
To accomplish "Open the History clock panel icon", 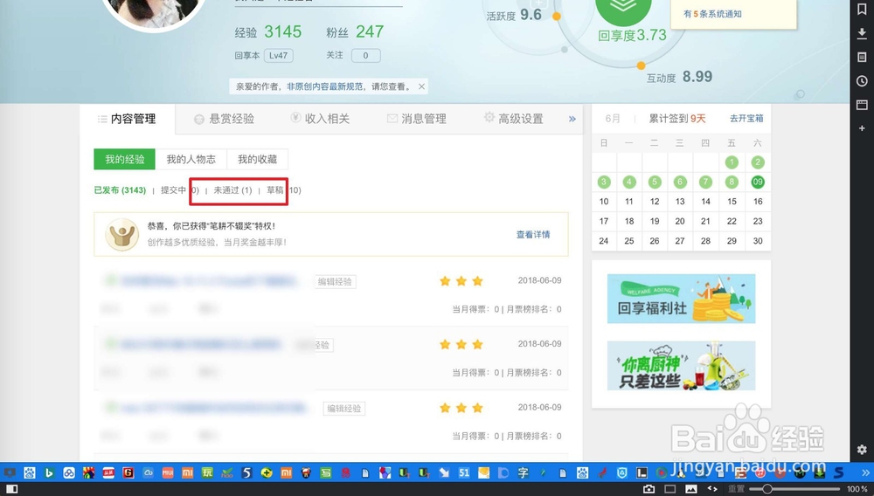I will tap(862, 80).
